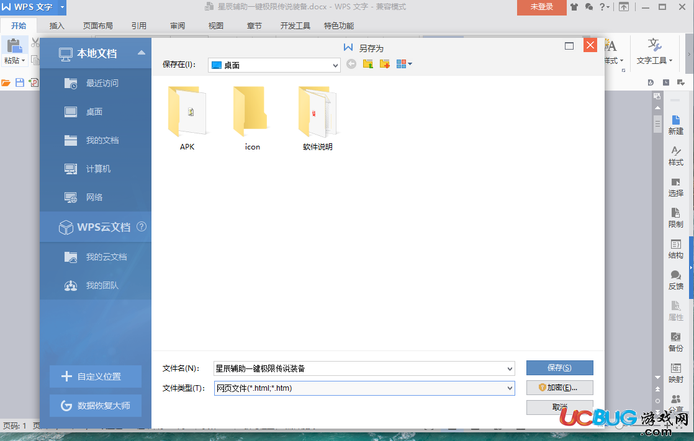The image size is (694, 441).
Task: Select 计算机 in sidebar
Action: pos(96,169)
